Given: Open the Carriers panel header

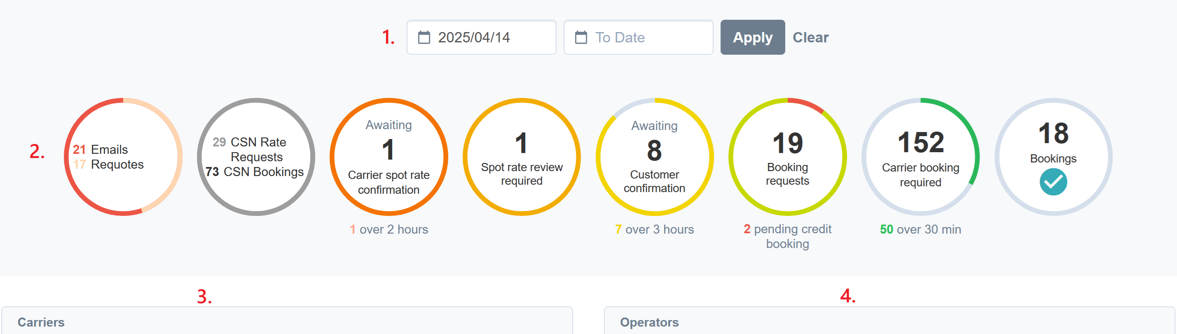Looking at the screenshot, I should point(41,322).
